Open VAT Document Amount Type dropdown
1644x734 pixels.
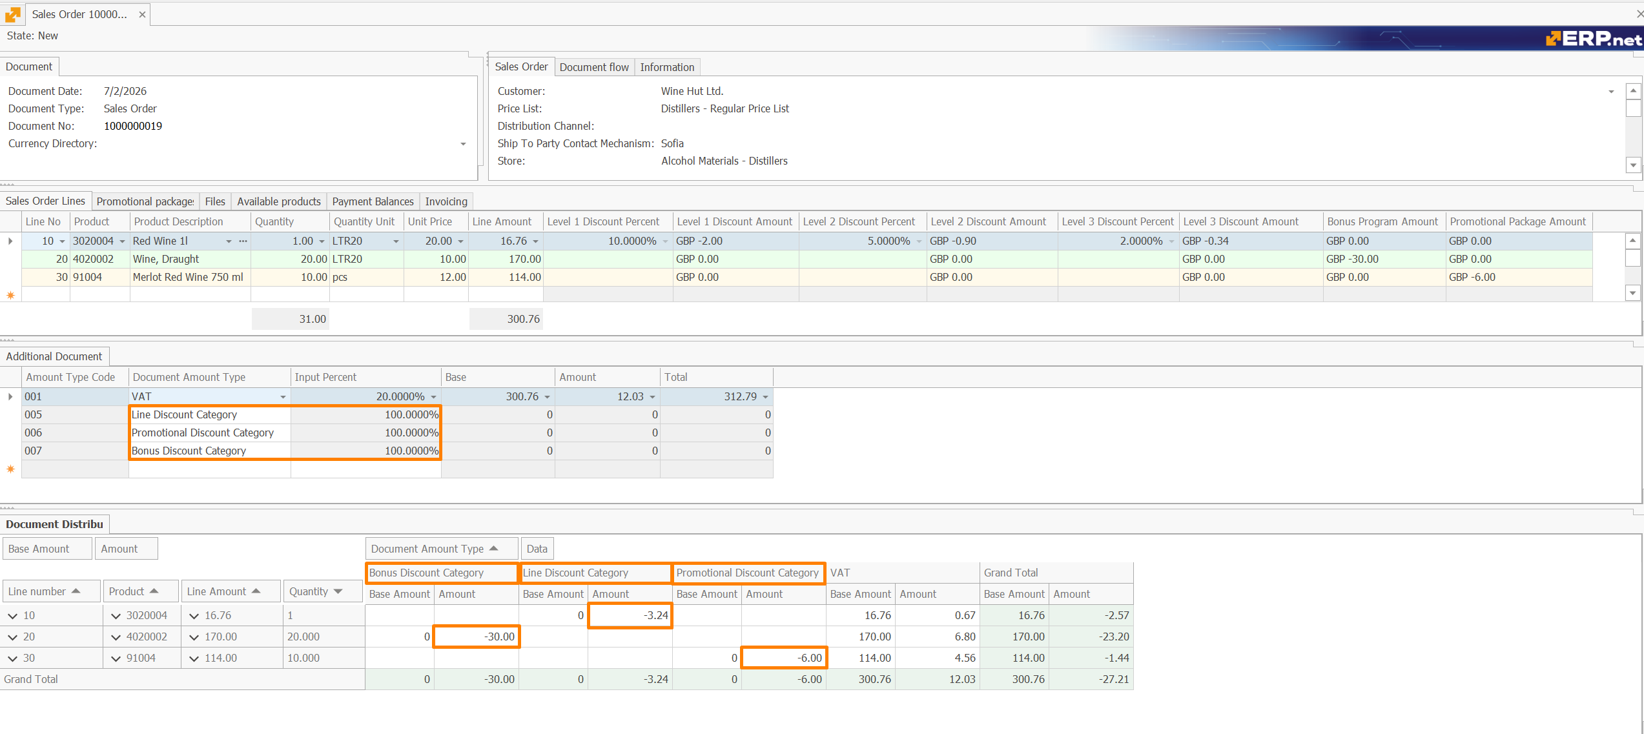(283, 397)
